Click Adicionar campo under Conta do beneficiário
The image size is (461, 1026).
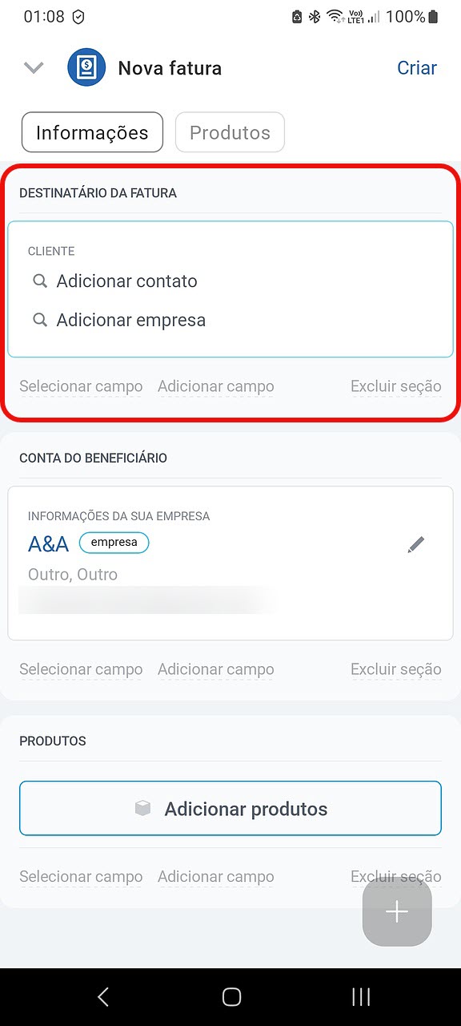click(x=216, y=669)
